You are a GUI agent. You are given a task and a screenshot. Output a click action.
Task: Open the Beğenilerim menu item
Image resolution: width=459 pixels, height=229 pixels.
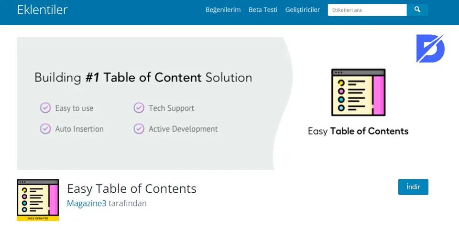[223, 10]
